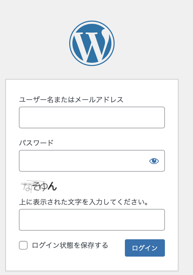Screen dimensions: 193x275
Task: Toggle password visibility in the password field
Action: point(154,161)
